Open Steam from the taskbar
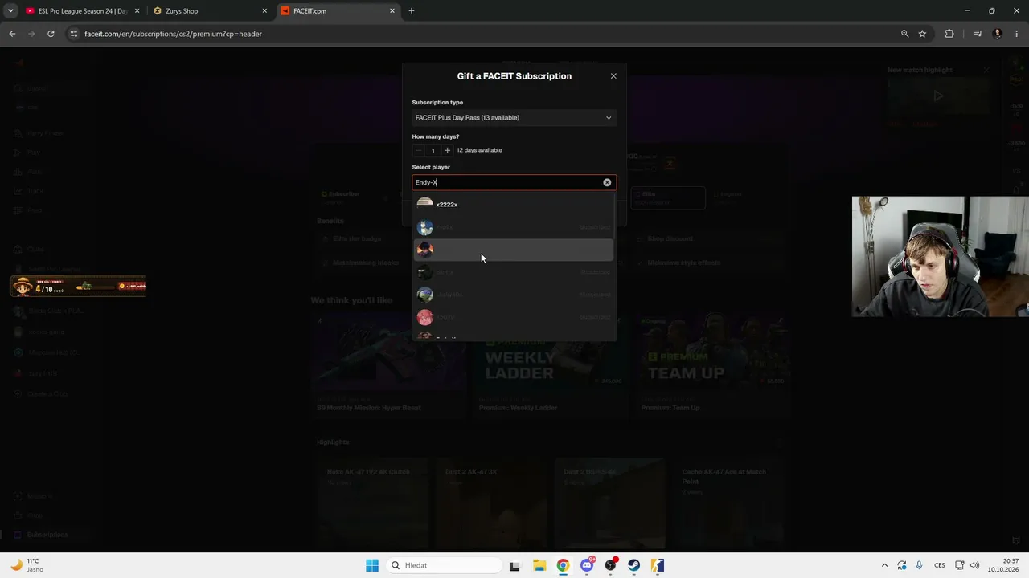The image size is (1029, 578). 634,565
